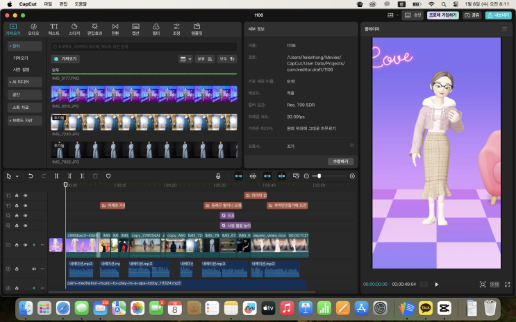Image resolution: width=516 pixels, height=322 pixels.
Task: Toggle visibility of main video track
Action: tap(25, 245)
